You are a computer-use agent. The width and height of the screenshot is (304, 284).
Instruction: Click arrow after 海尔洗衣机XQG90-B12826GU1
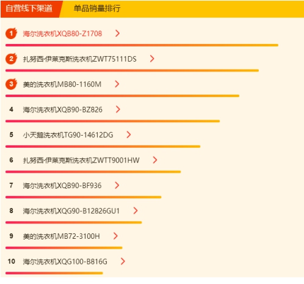coord(136,211)
